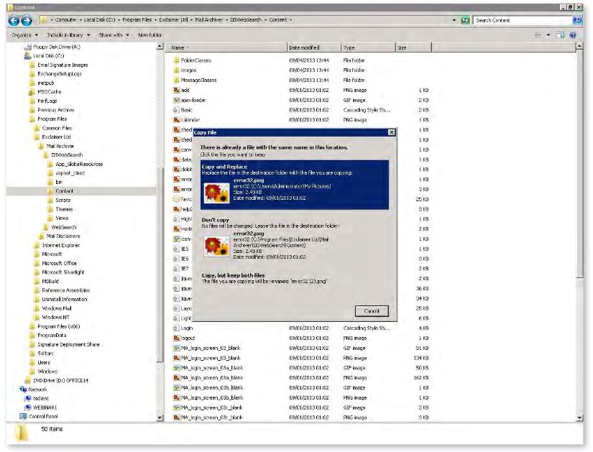Select Network in the tree

point(33,389)
